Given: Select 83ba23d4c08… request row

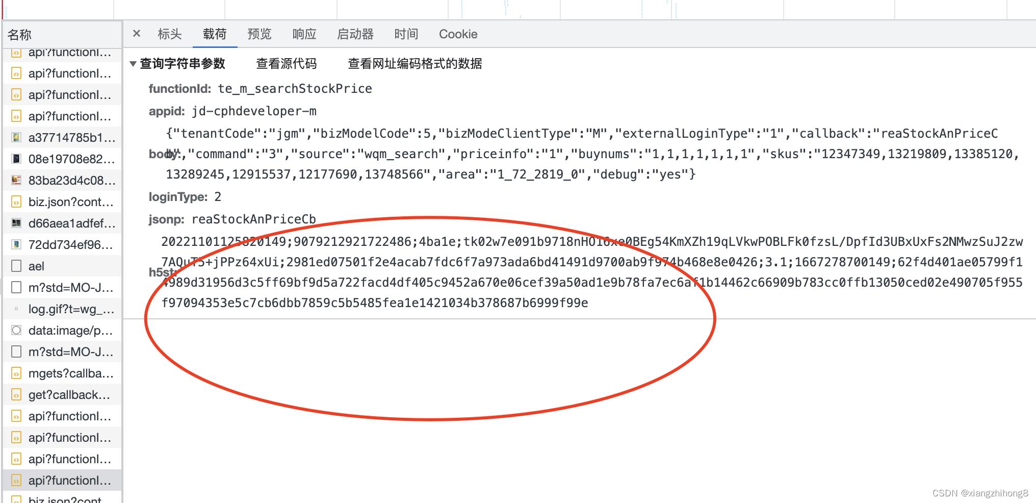Looking at the screenshot, I should [x=62, y=181].
